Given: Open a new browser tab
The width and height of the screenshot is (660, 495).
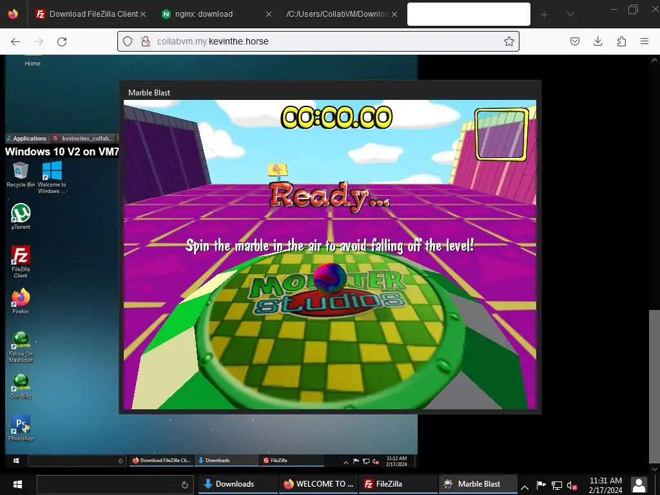Looking at the screenshot, I should pyautogui.click(x=544, y=15).
